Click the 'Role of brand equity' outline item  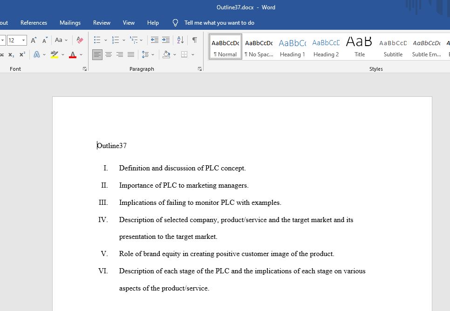(x=226, y=254)
